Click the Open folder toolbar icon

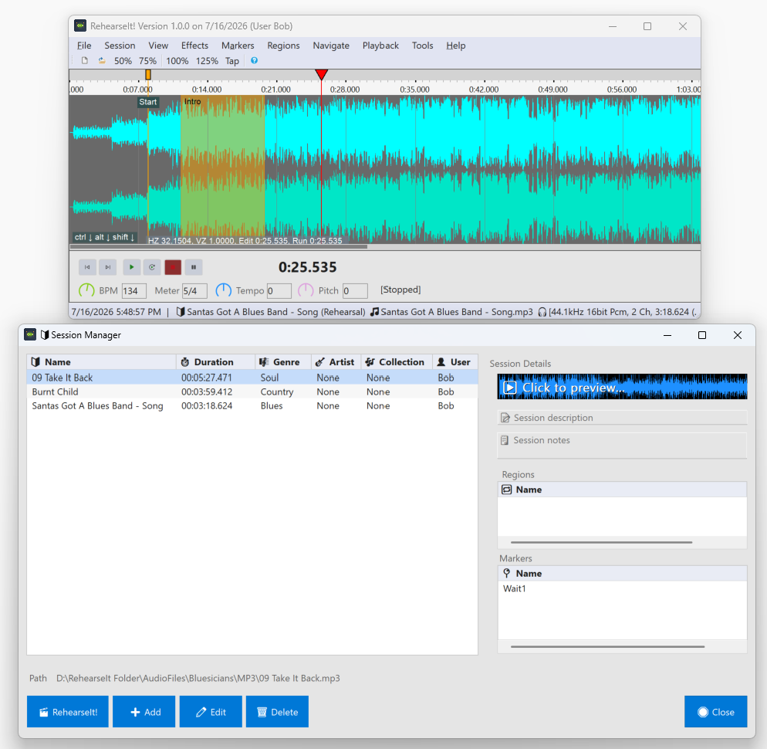tap(102, 61)
